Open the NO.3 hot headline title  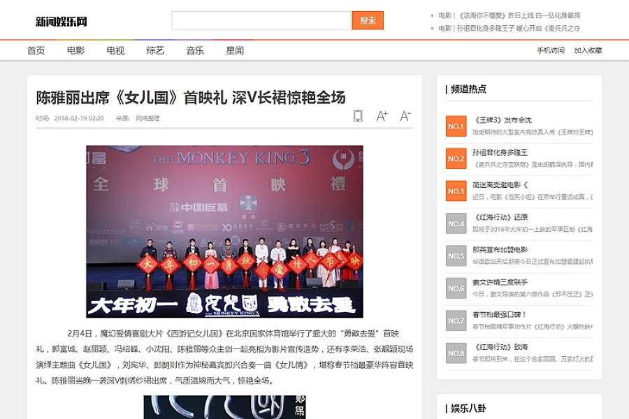500,185
